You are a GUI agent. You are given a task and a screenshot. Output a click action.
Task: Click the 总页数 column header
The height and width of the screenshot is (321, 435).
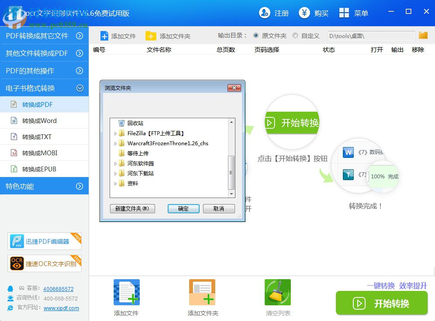pyautogui.click(x=226, y=50)
